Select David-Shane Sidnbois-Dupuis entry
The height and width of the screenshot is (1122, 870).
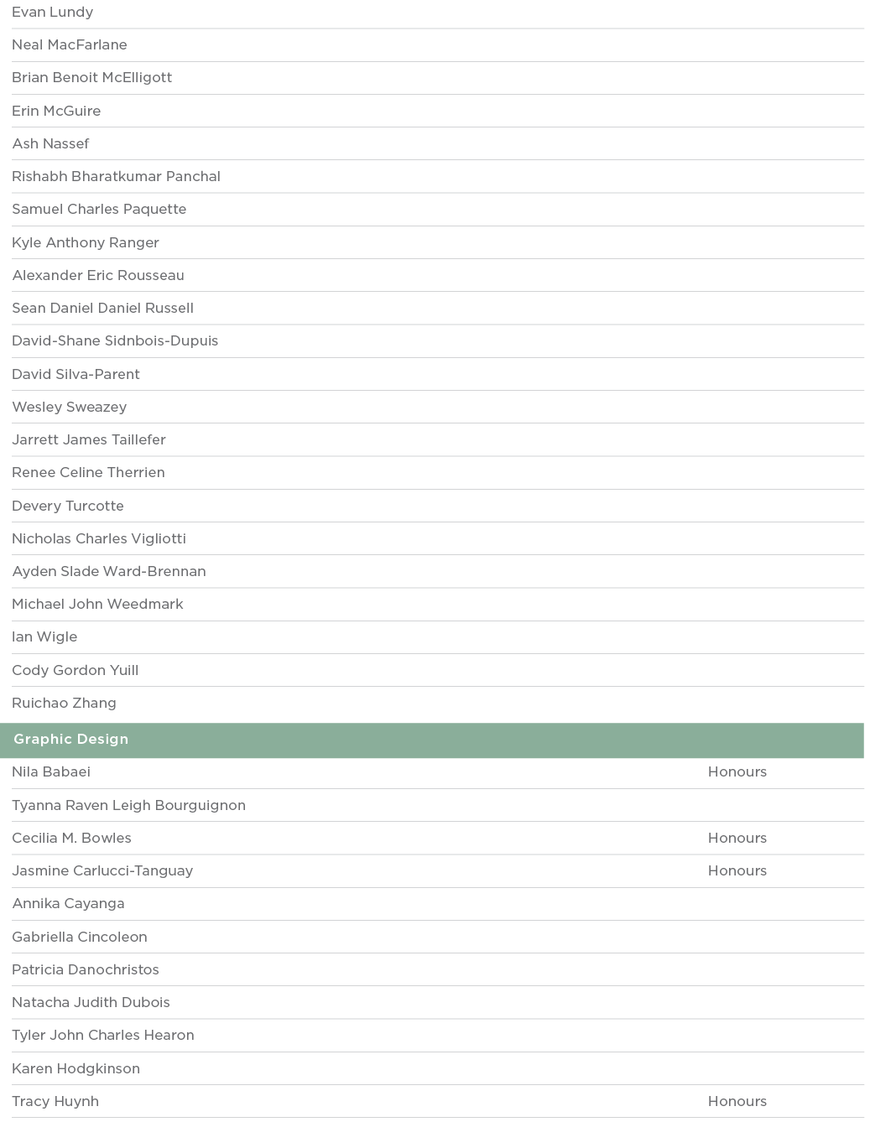[x=115, y=341]
